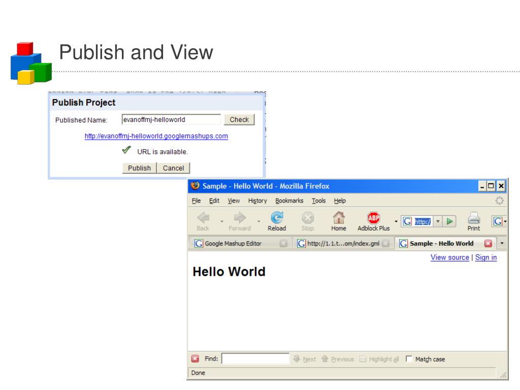Open the Help menu
The width and height of the screenshot is (520, 390).
[340, 201]
